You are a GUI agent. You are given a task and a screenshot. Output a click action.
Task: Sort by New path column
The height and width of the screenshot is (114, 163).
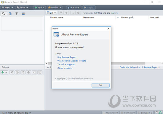tap(156, 18)
